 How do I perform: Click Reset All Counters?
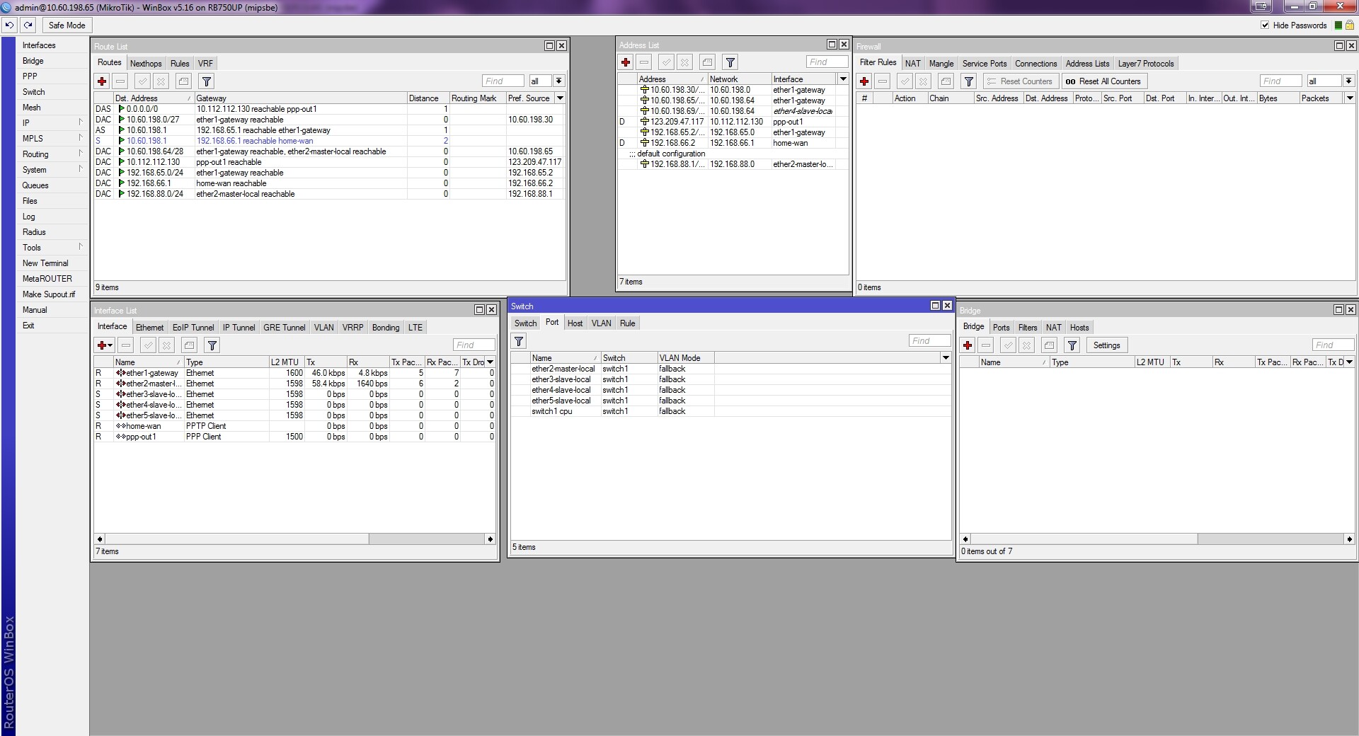1103,81
